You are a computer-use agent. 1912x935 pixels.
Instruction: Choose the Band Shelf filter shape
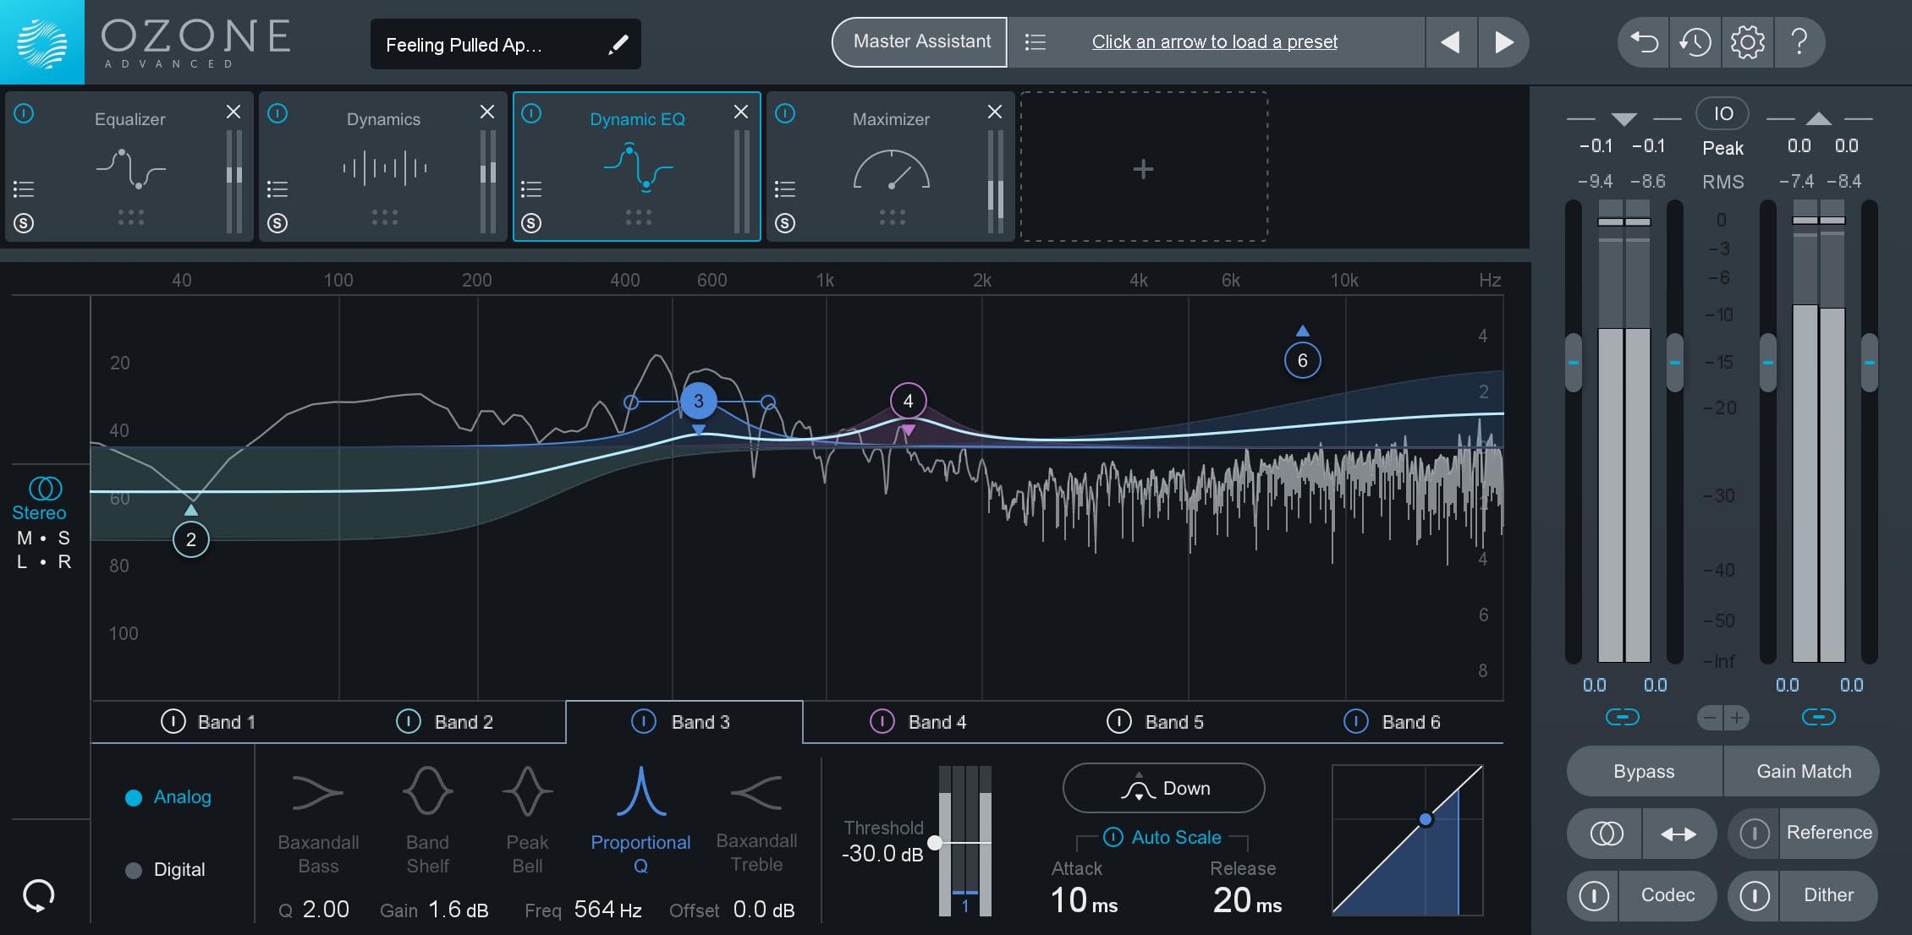point(427,791)
